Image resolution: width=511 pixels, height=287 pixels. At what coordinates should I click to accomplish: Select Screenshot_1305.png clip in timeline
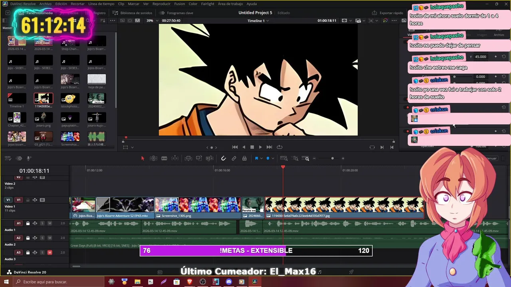click(198, 208)
